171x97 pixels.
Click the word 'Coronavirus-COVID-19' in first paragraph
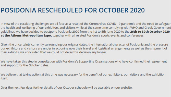coord(105,24)
